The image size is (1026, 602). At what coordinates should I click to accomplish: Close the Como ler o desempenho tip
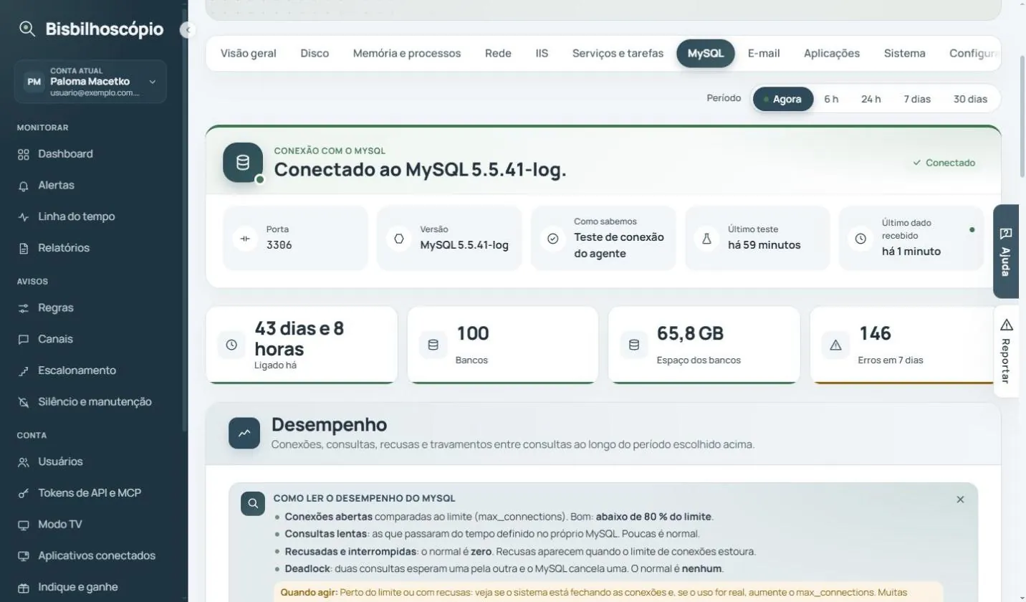961,500
